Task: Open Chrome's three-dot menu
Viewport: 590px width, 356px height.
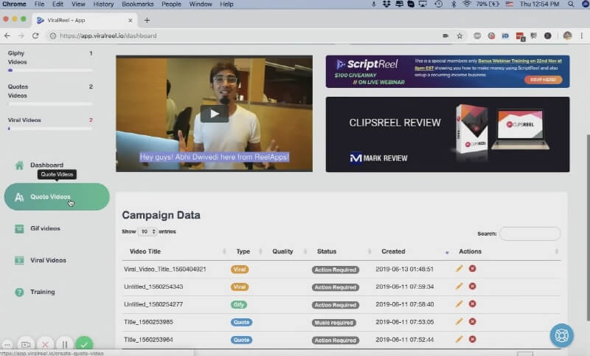Action: pyautogui.click(x=582, y=35)
